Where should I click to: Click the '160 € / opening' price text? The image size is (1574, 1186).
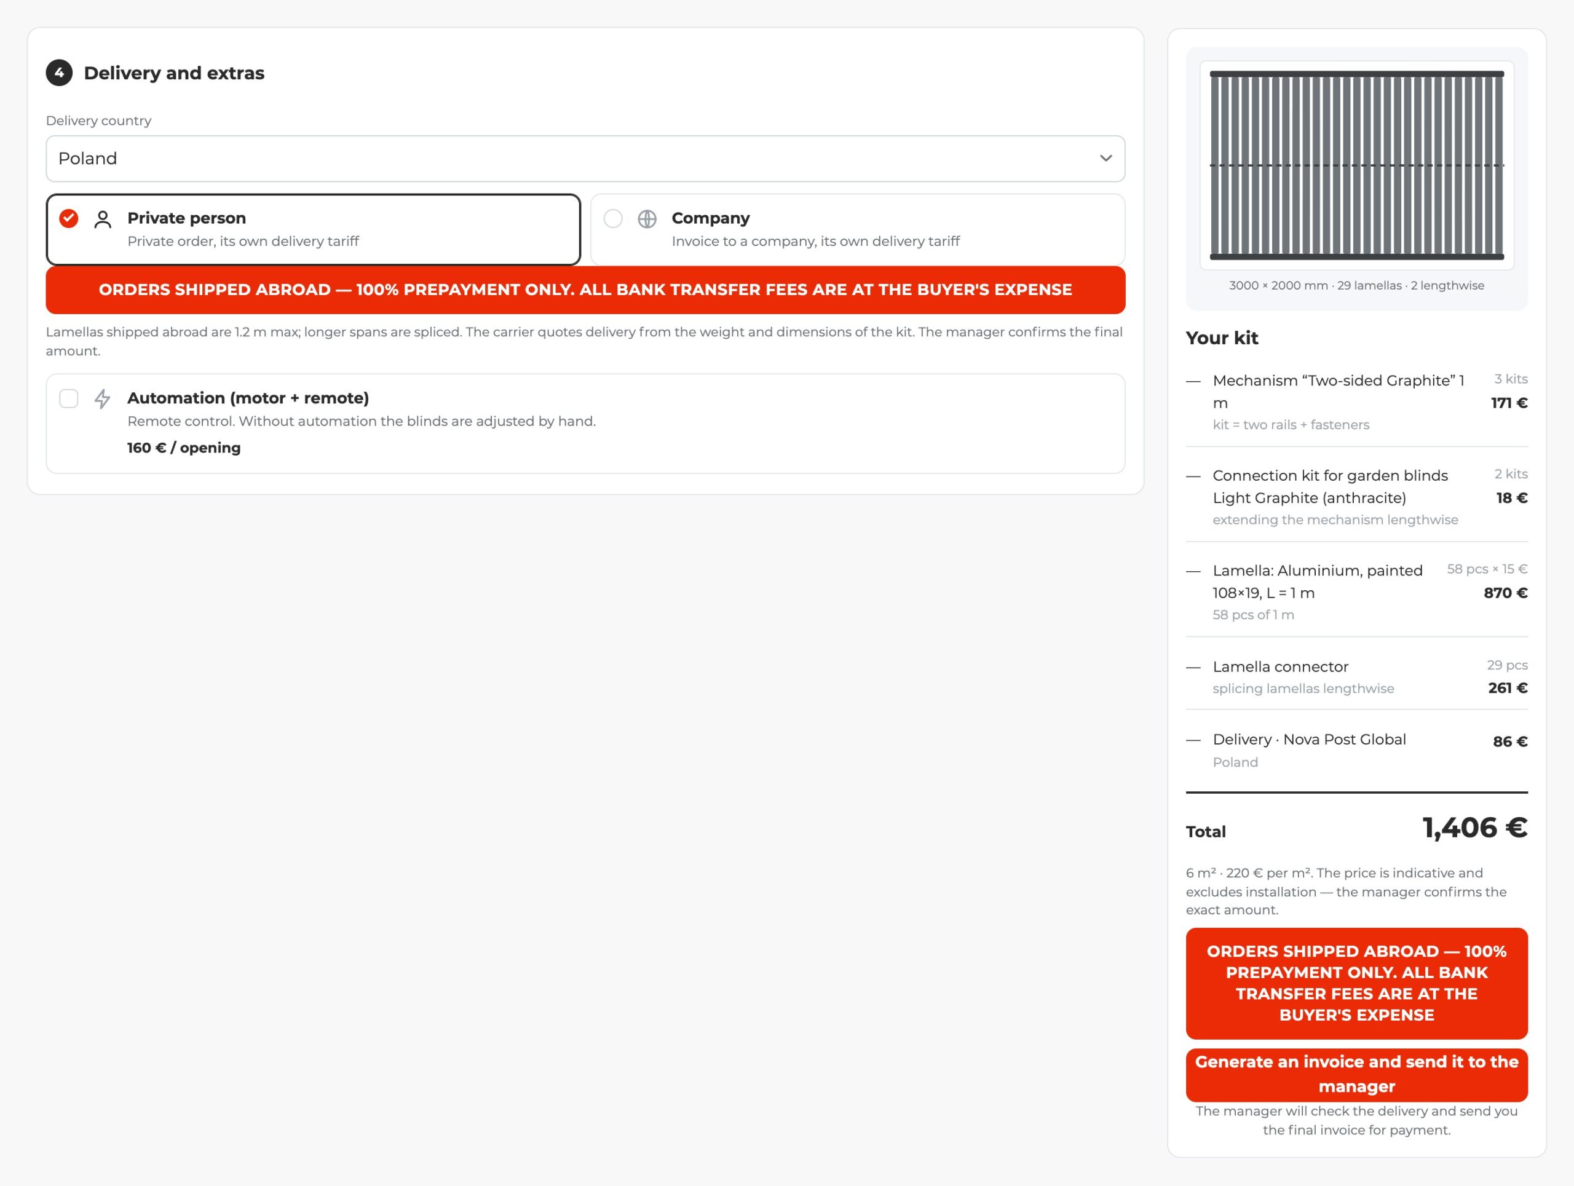(x=184, y=448)
